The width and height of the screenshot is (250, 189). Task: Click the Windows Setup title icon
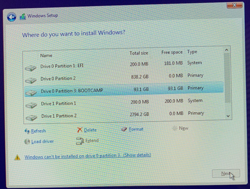[x=23, y=16]
